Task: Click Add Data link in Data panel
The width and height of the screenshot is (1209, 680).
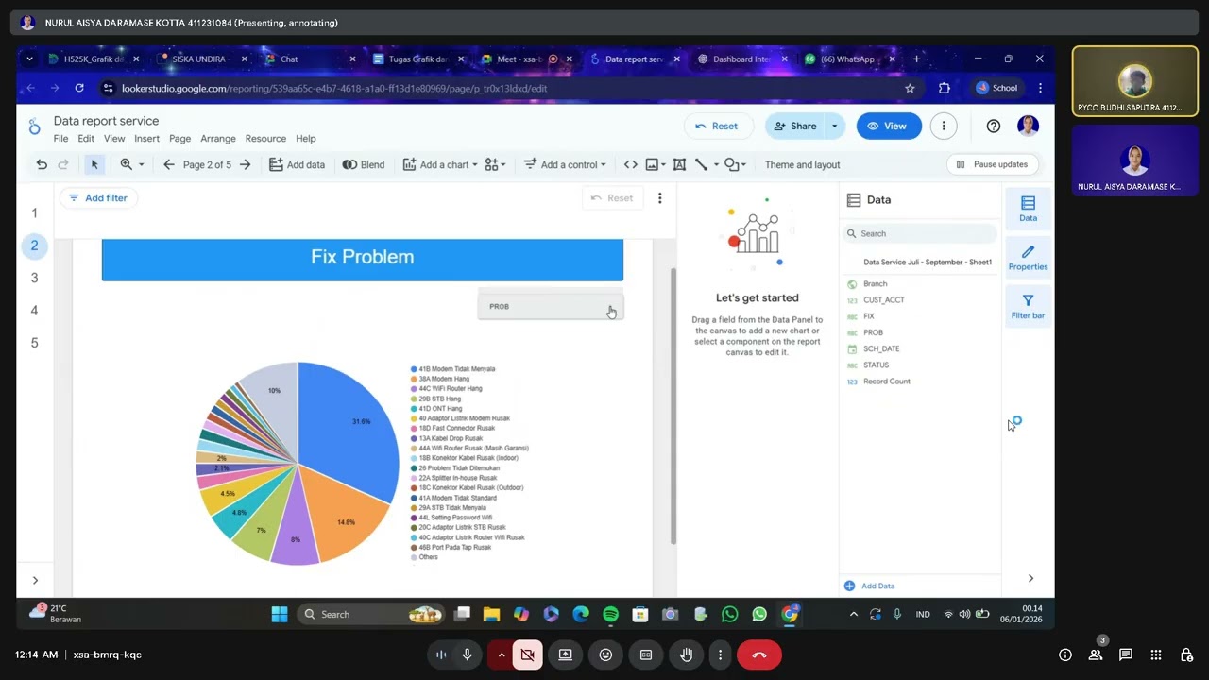Action: [870, 586]
